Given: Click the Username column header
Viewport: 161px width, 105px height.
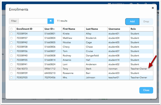Looking at the screenshot, I should point(115,29).
